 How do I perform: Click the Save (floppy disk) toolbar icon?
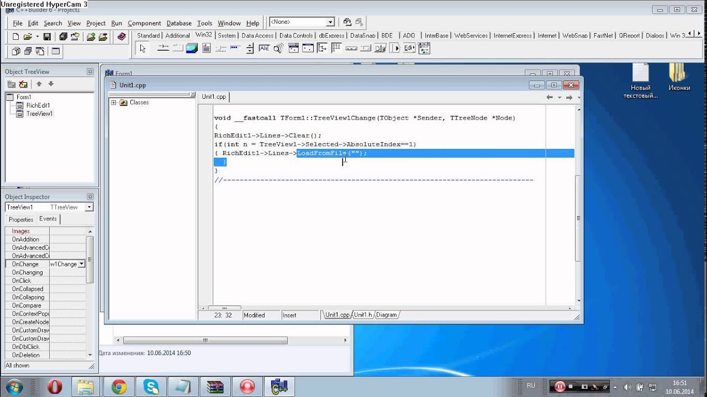[x=47, y=36]
